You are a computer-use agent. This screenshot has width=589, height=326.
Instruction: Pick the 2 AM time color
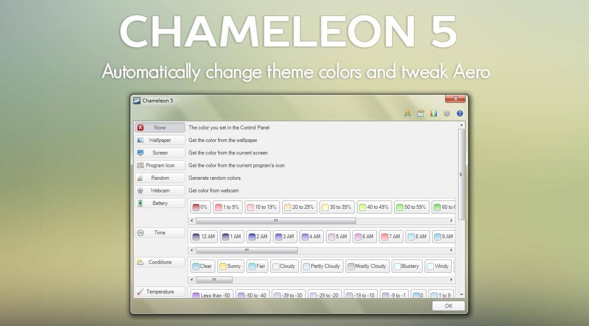coord(259,237)
